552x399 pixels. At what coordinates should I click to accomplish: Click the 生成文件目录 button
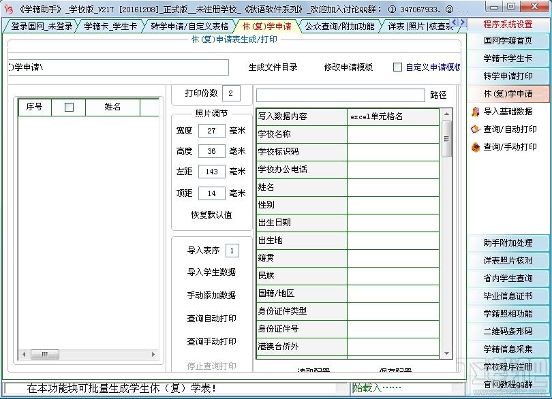(x=273, y=67)
